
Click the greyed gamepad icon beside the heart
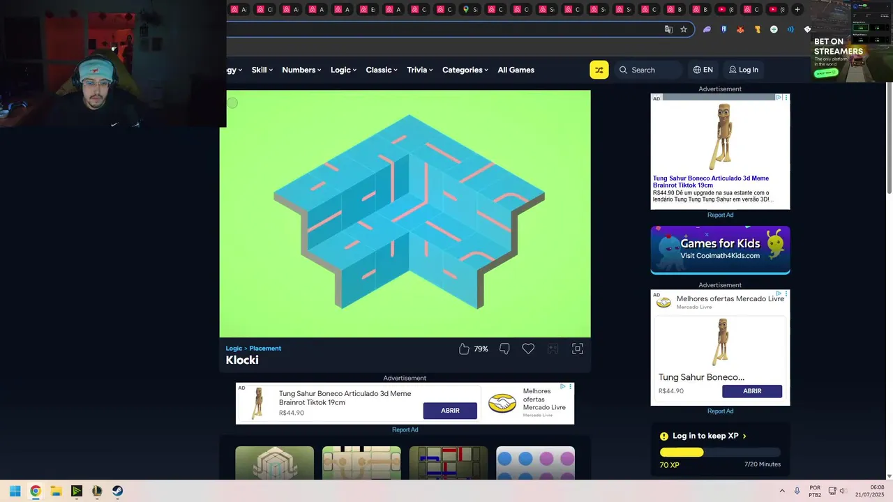[553, 349]
